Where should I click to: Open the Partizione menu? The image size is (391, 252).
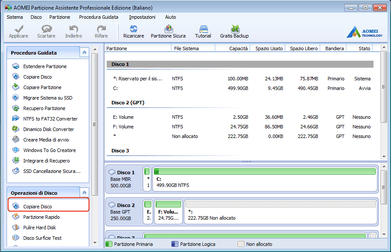(x=59, y=17)
